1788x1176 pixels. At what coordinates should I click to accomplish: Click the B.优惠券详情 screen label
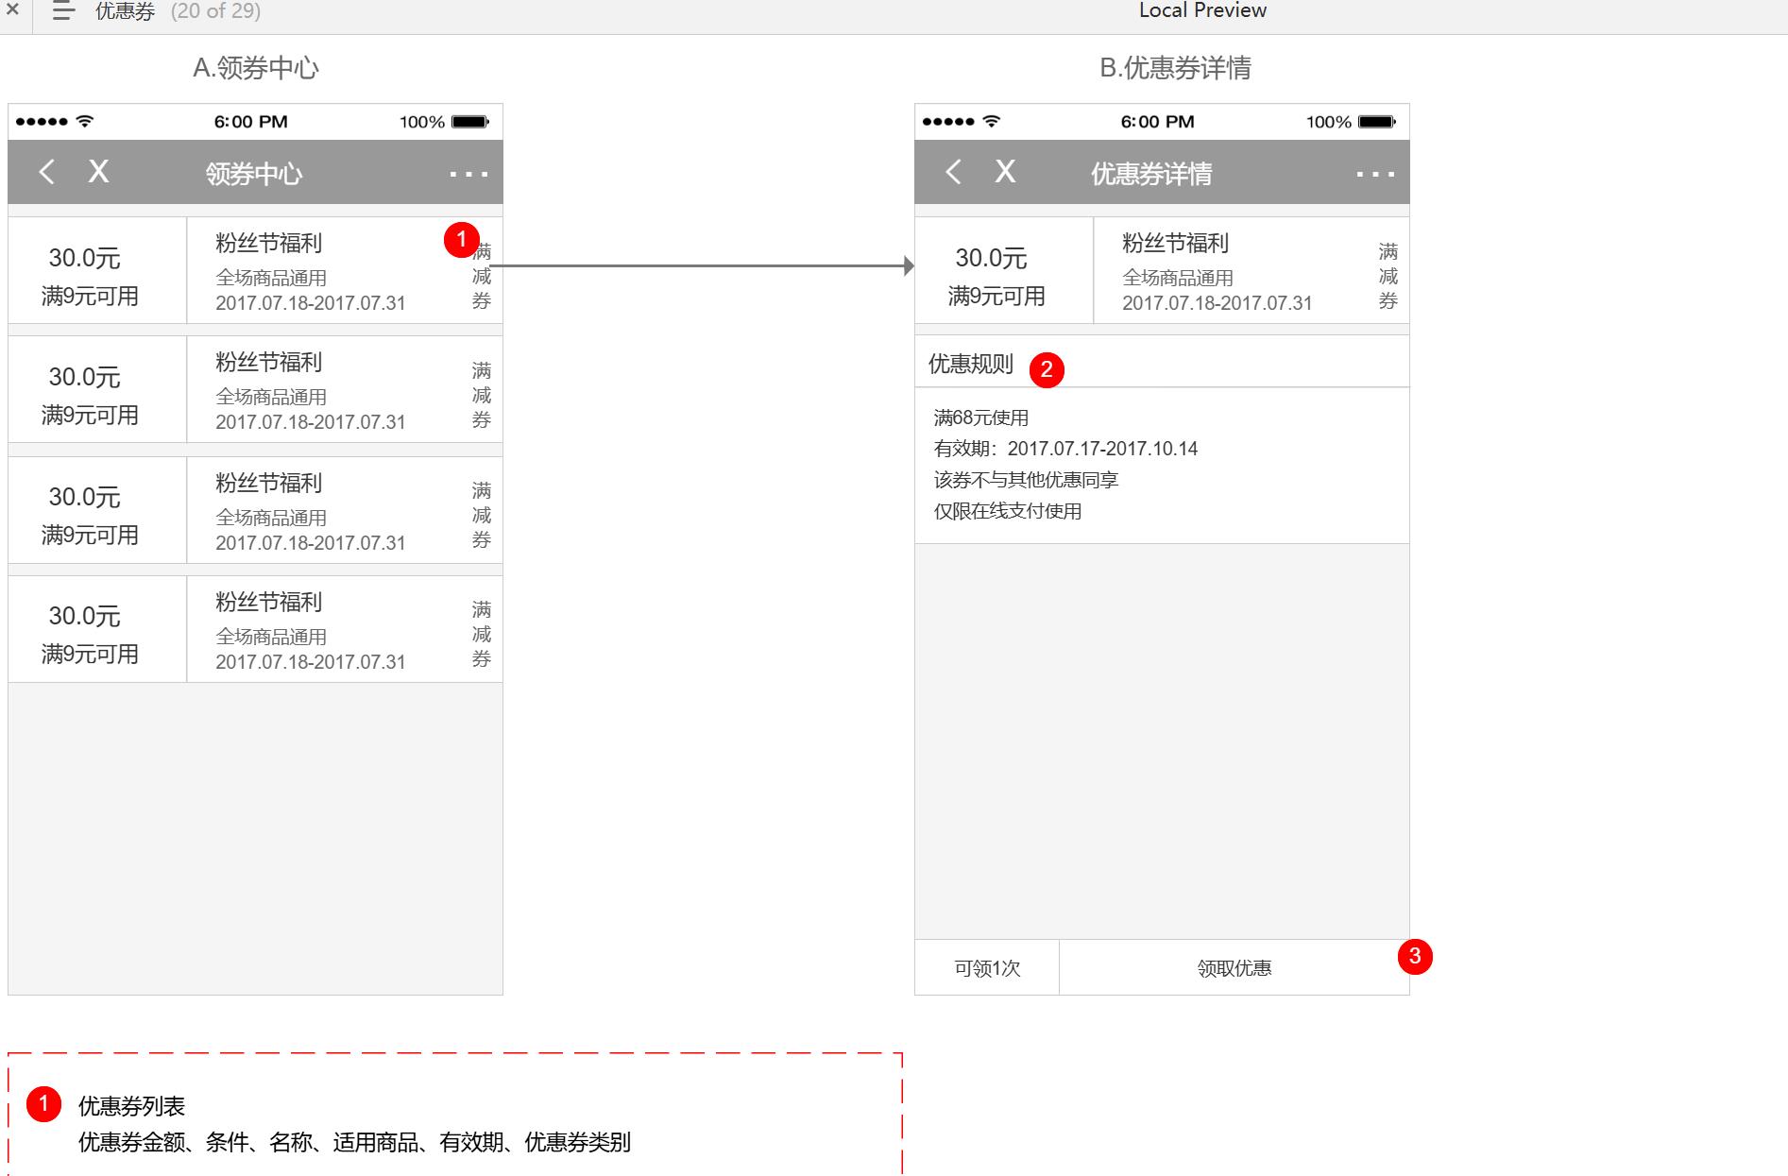tap(1175, 68)
